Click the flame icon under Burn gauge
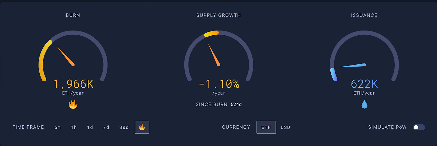Screen dimensions: 437x146 tap(73, 104)
